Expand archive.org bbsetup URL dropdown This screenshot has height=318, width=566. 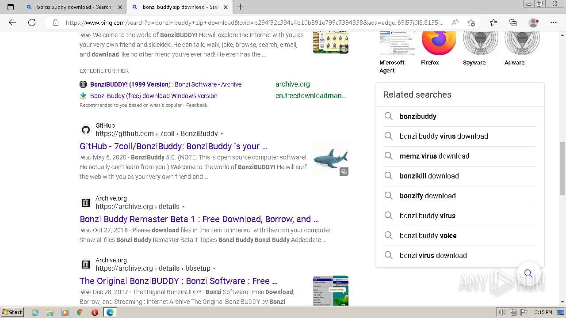214,269
